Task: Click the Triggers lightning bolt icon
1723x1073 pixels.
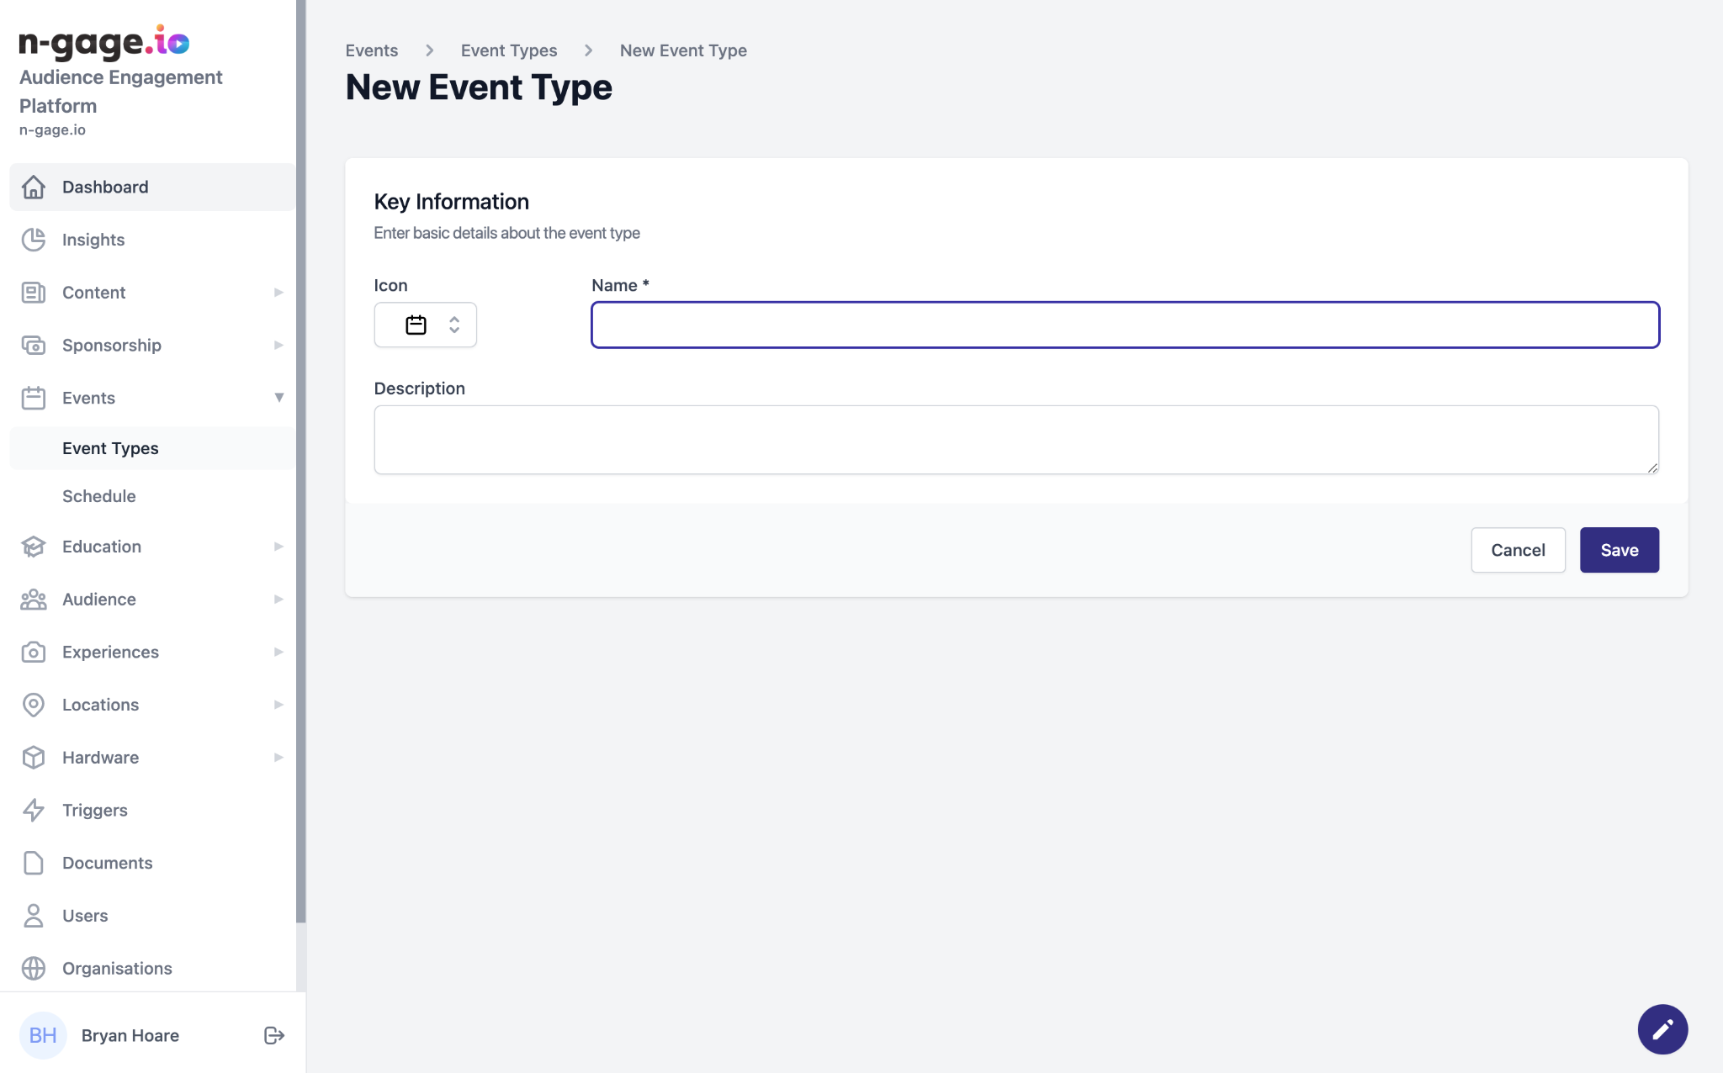Action: [34, 810]
